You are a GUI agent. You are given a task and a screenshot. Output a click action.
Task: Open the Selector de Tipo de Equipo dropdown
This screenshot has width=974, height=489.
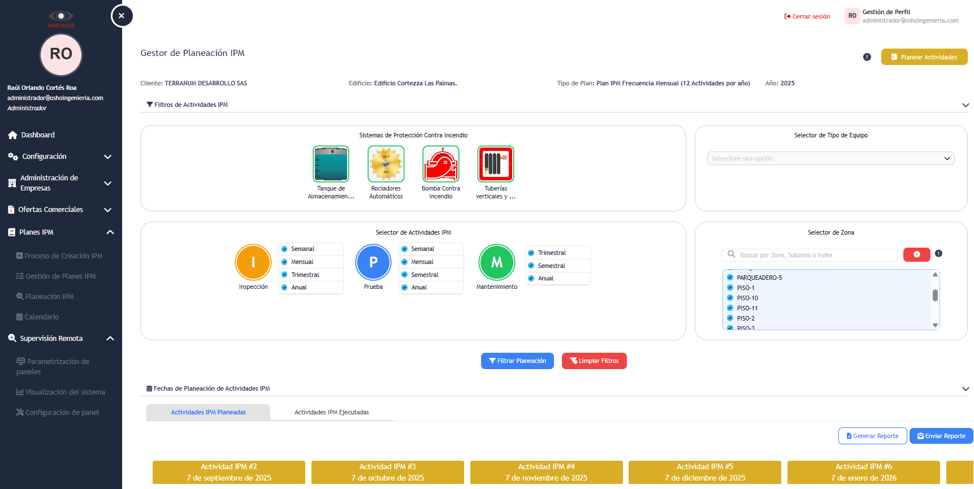click(830, 158)
